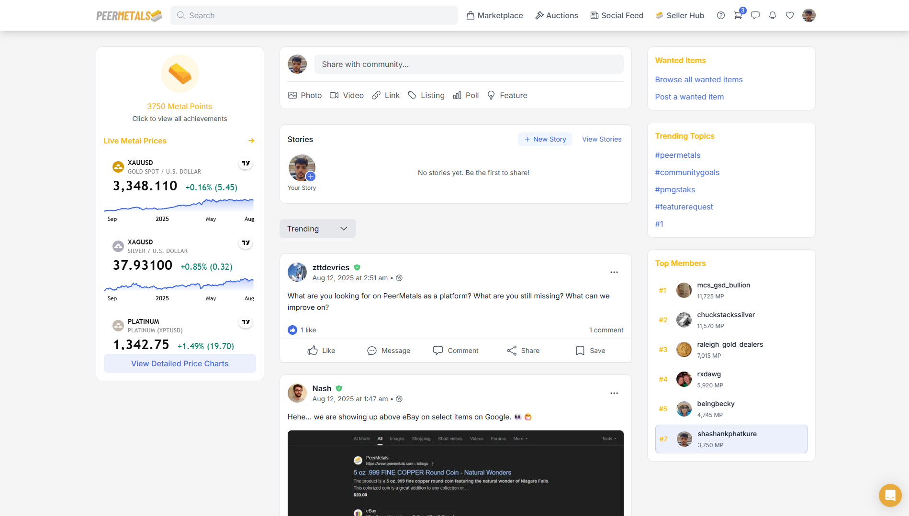Open top member mcs_gsd_bullion
Screen dimensions: 909x516
click(x=731, y=290)
